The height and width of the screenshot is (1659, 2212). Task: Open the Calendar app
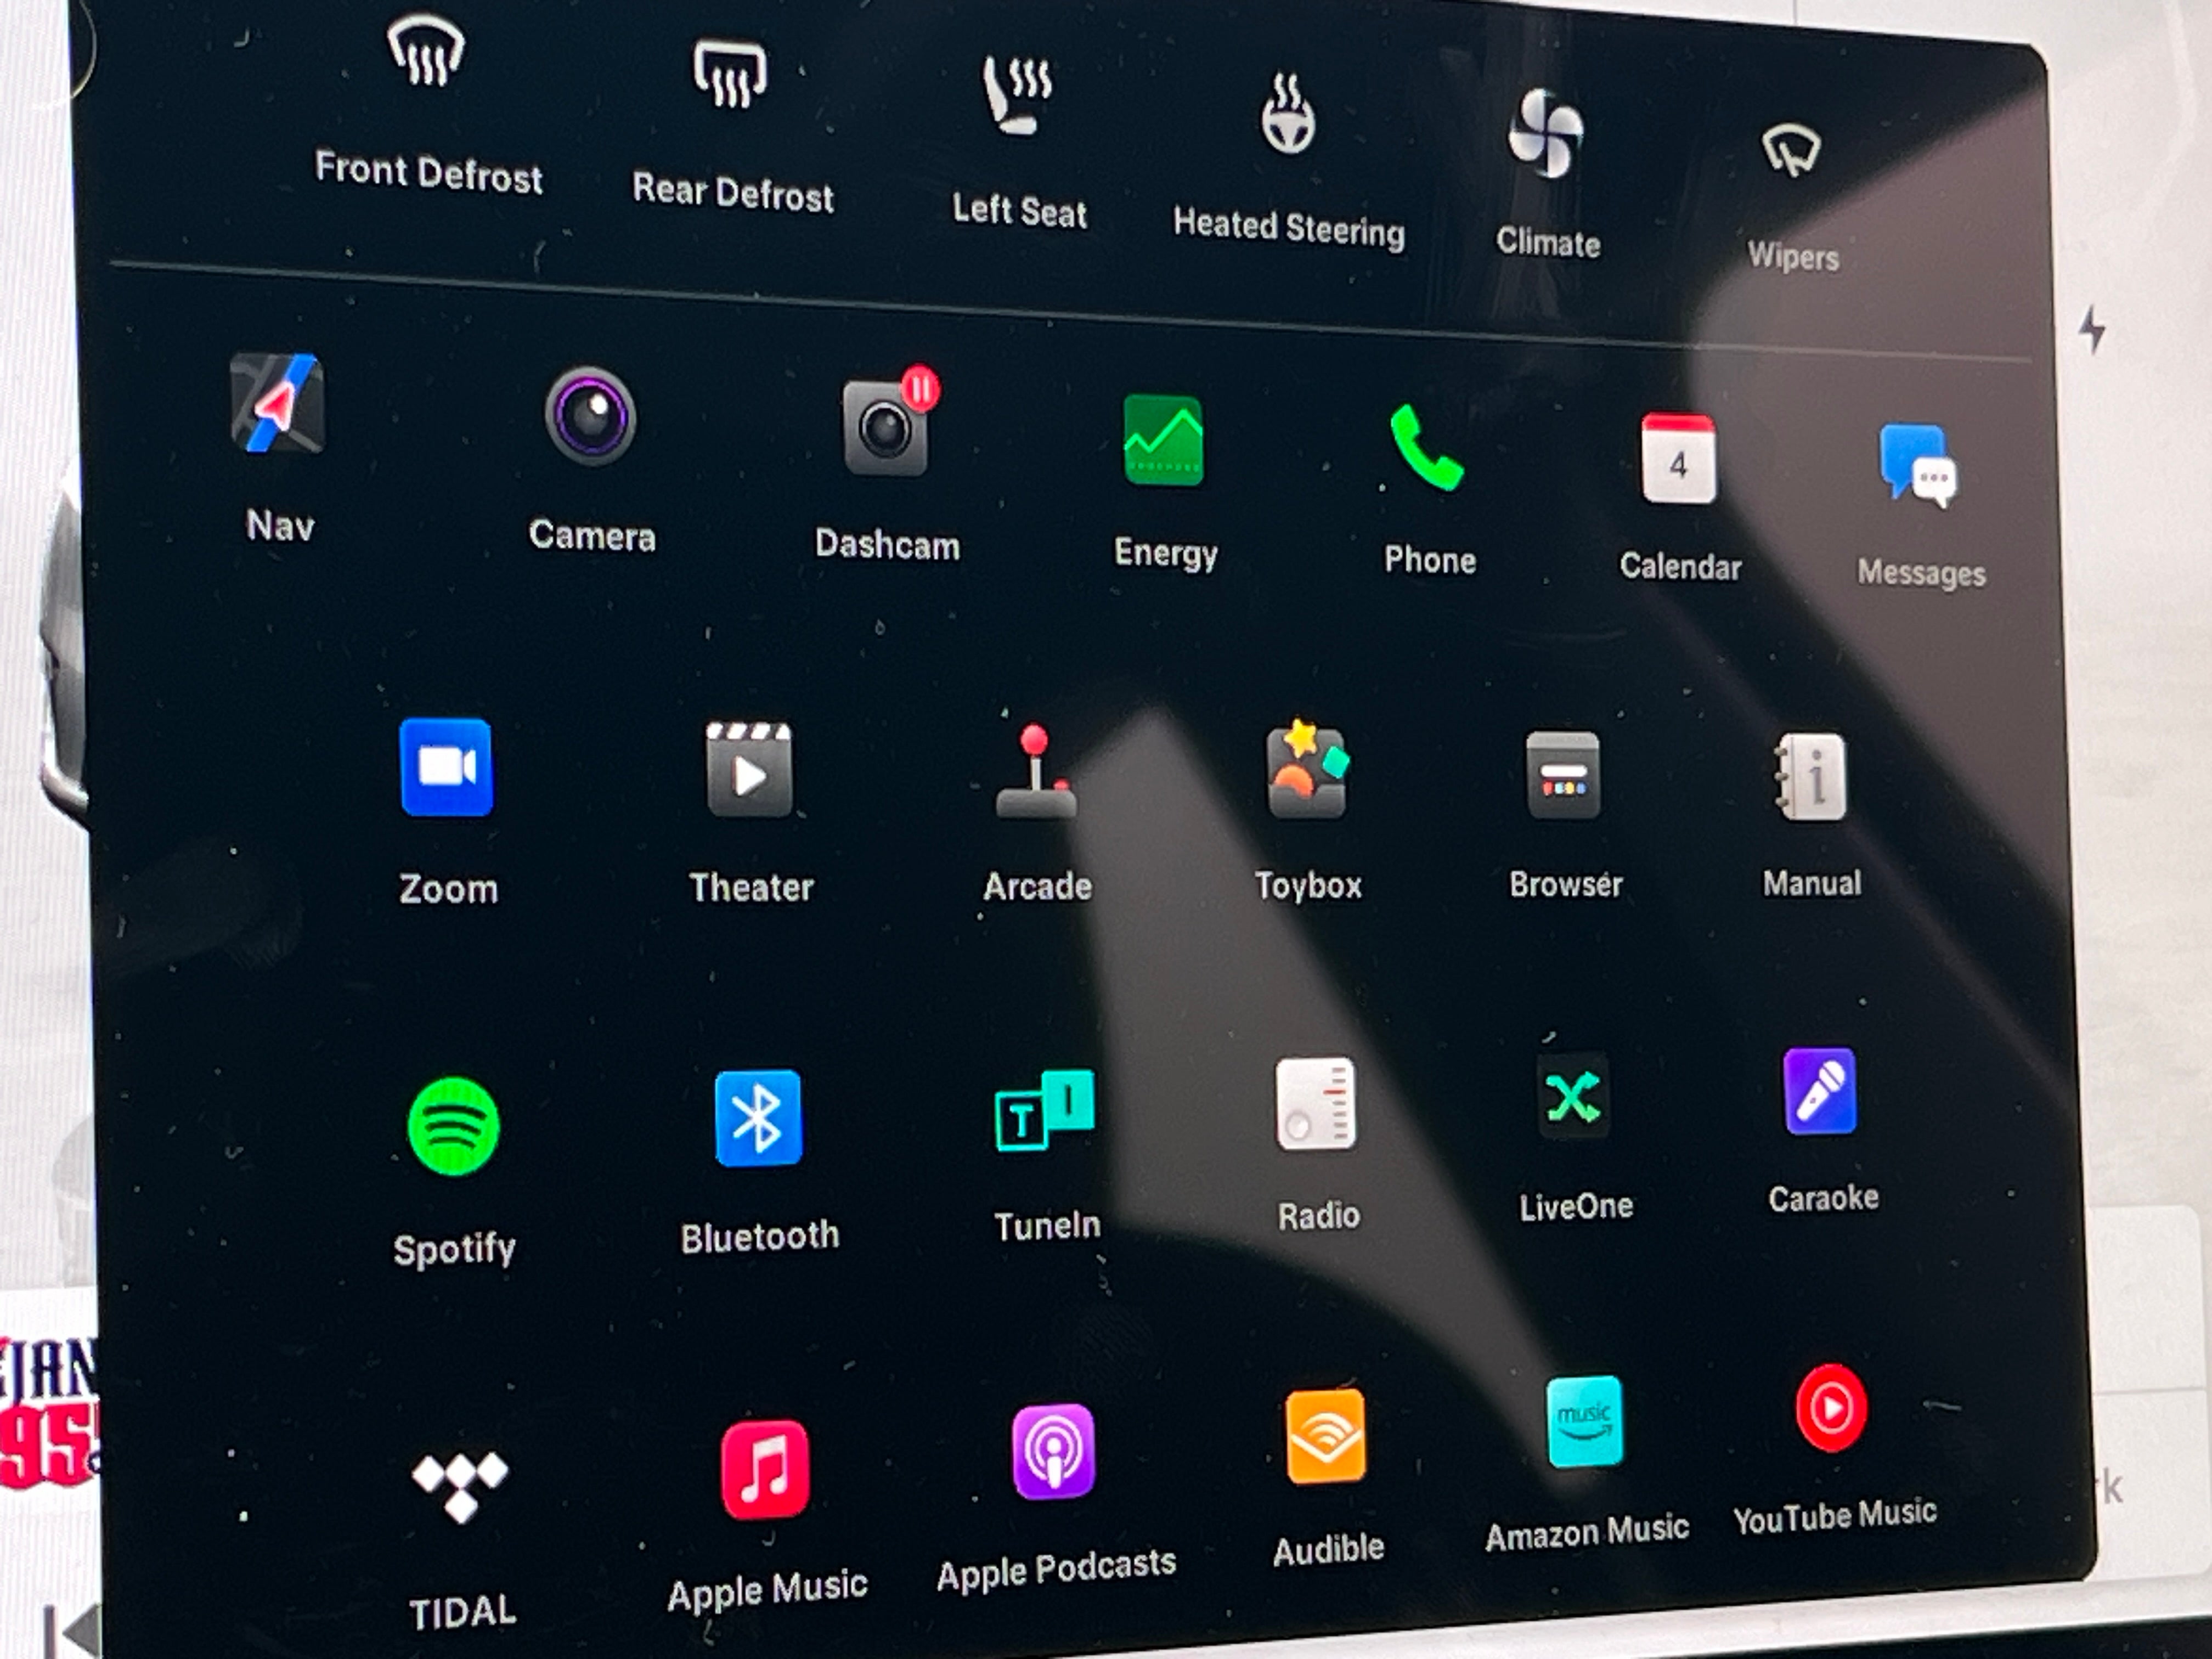[1678, 459]
